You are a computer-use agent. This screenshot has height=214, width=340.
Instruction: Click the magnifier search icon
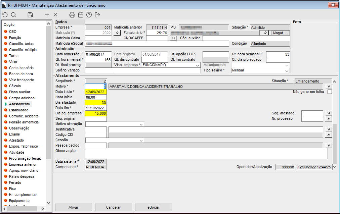point(13,15)
